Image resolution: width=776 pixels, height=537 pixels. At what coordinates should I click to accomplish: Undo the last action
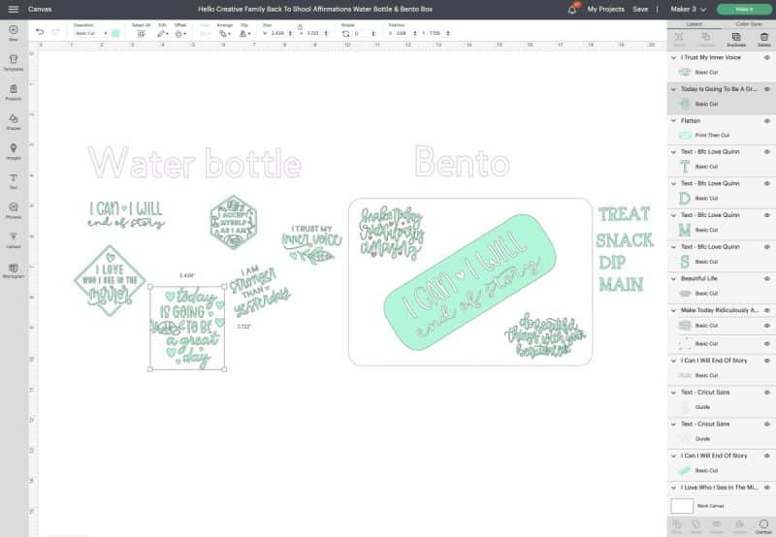pyautogui.click(x=40, y=32)
